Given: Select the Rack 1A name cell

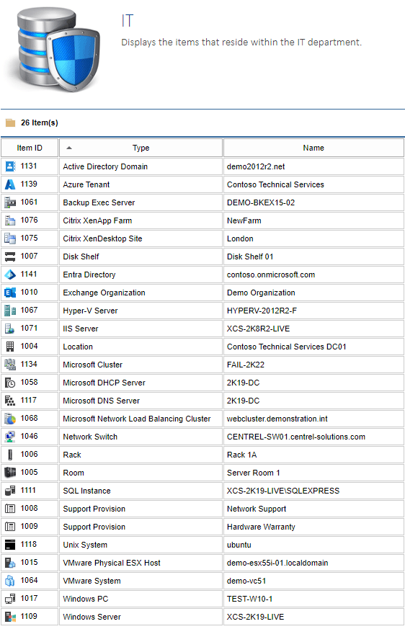Looking at the screenshot, I should [x=313, y=455].
